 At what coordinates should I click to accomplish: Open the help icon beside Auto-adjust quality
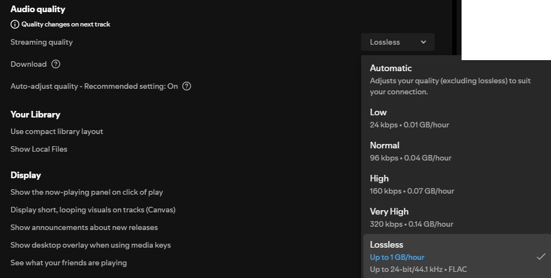click(187, 86)
